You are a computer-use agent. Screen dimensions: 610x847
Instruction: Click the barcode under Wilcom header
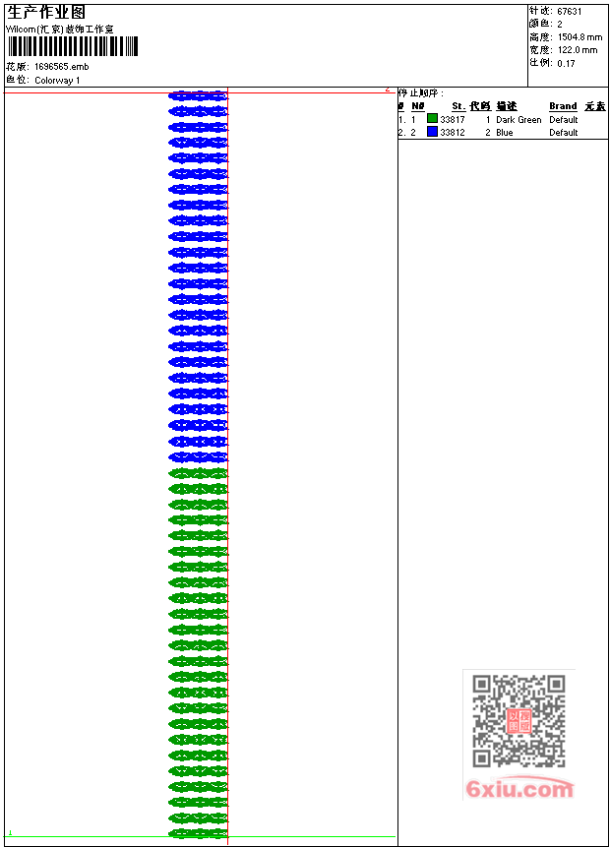pos(73,46)
